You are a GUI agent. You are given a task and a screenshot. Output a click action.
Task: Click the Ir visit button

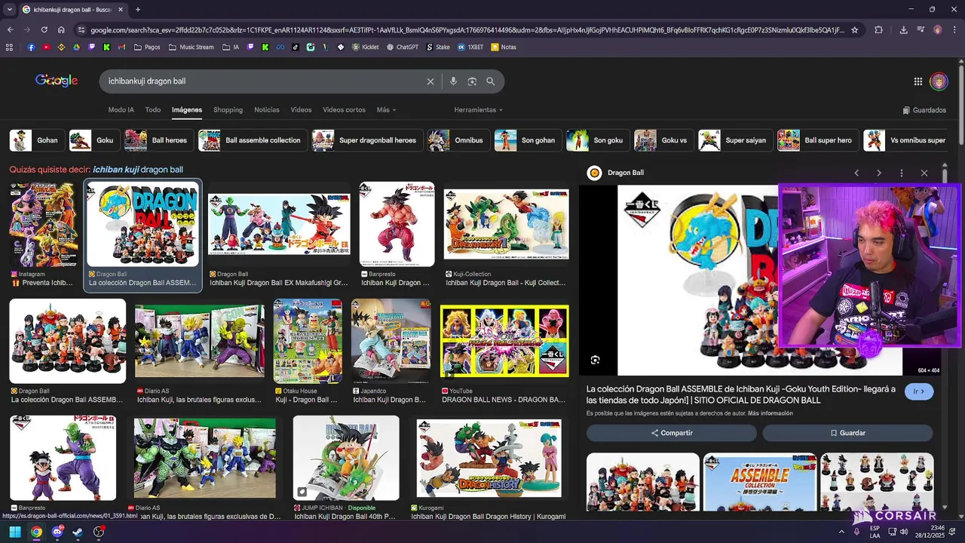[x=919, y=391]
